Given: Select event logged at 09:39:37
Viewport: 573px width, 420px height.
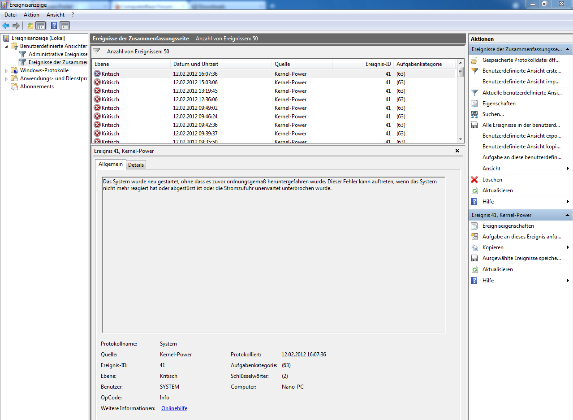Looking at the screenshot, I should point(274,134).
